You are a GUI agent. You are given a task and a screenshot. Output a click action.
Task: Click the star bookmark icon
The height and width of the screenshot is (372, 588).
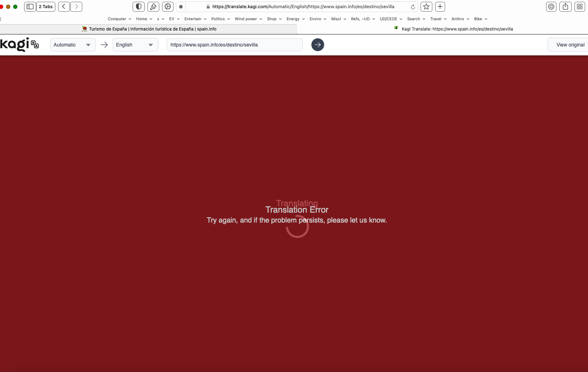coord(426,7)
